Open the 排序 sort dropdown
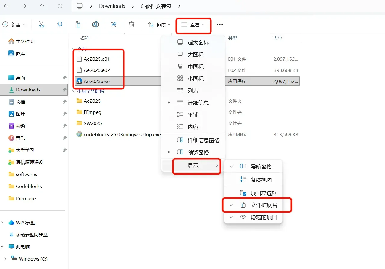Viewport: 385px width, 269px height. (x=159, y=24)
